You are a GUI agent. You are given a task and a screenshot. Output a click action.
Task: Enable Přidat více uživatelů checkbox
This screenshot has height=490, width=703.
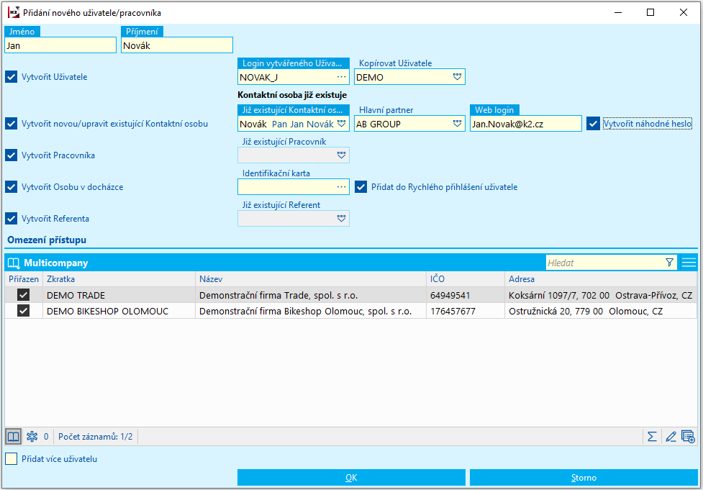pos(12,458)
